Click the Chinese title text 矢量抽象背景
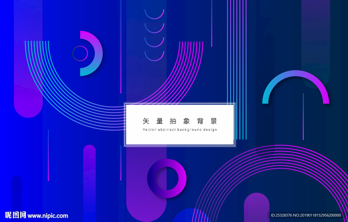 pyautogui.click(x=180, y=121)
